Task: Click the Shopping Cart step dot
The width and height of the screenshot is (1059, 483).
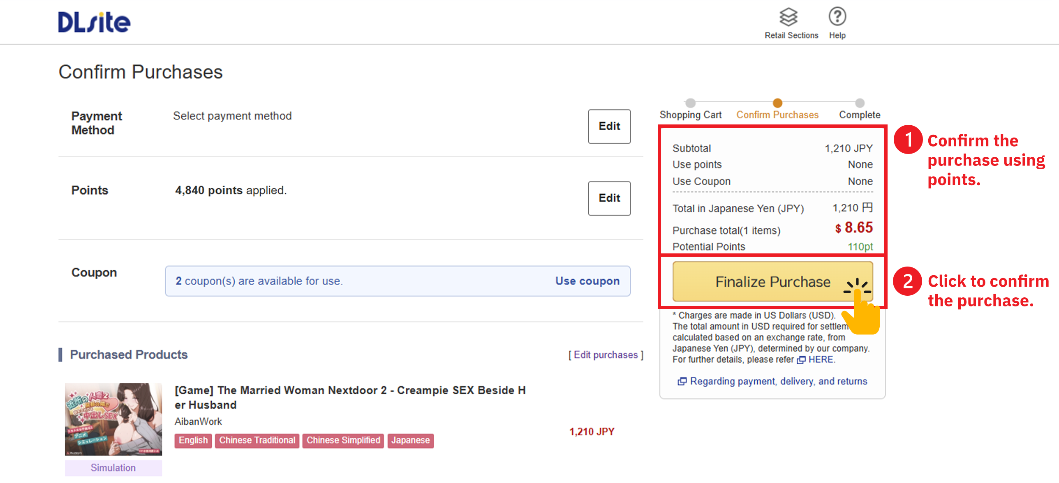Action: (691, 103)
